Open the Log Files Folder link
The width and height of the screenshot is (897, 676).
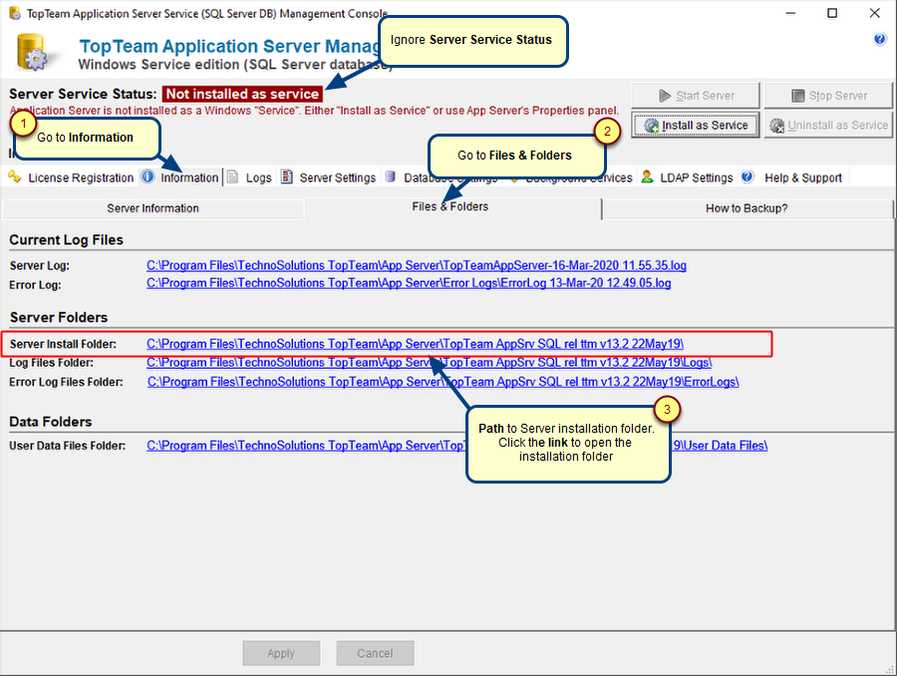point(429,362)
